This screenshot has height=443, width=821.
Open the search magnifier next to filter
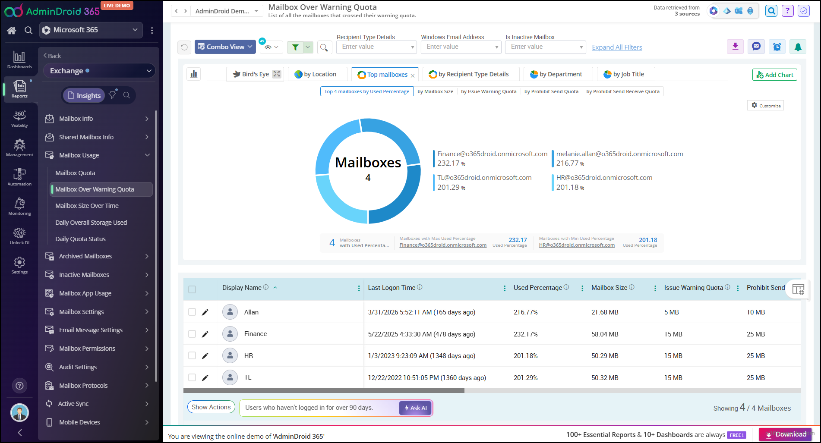(324, 47)
